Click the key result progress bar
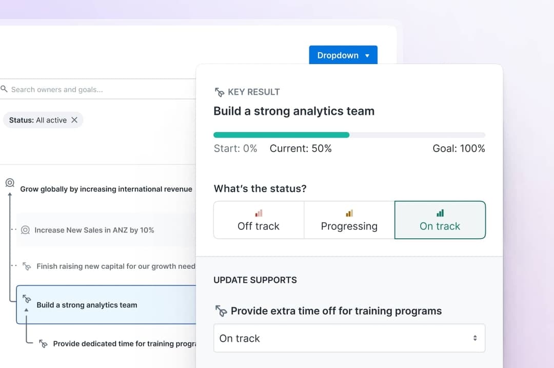The width and height of the screenshot is (554, 368). pyautogui.click(x=349, y=134)
